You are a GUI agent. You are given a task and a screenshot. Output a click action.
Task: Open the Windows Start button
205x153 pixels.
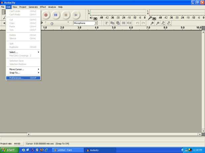(x=9, y=150)
